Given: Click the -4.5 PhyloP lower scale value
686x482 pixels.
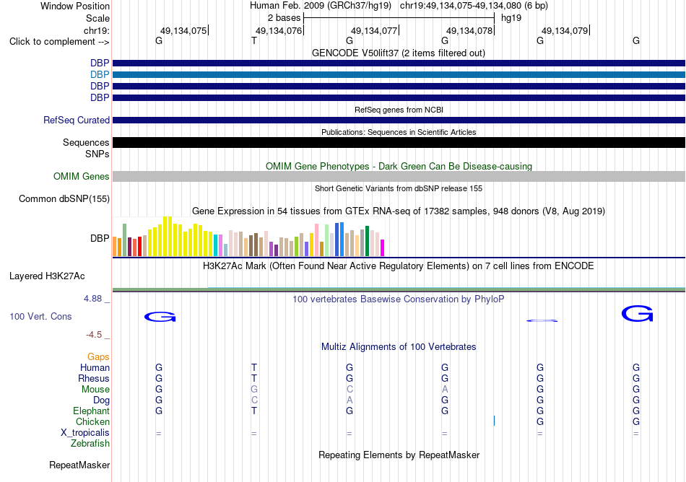Looking at the screenshot, I should tap(94, 335).
